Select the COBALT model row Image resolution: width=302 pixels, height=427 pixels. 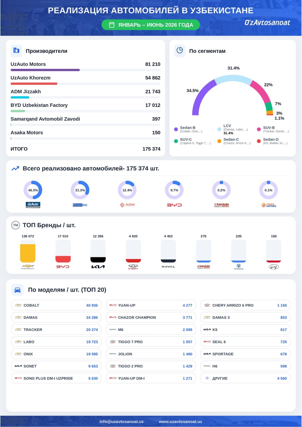coord(56,305)
